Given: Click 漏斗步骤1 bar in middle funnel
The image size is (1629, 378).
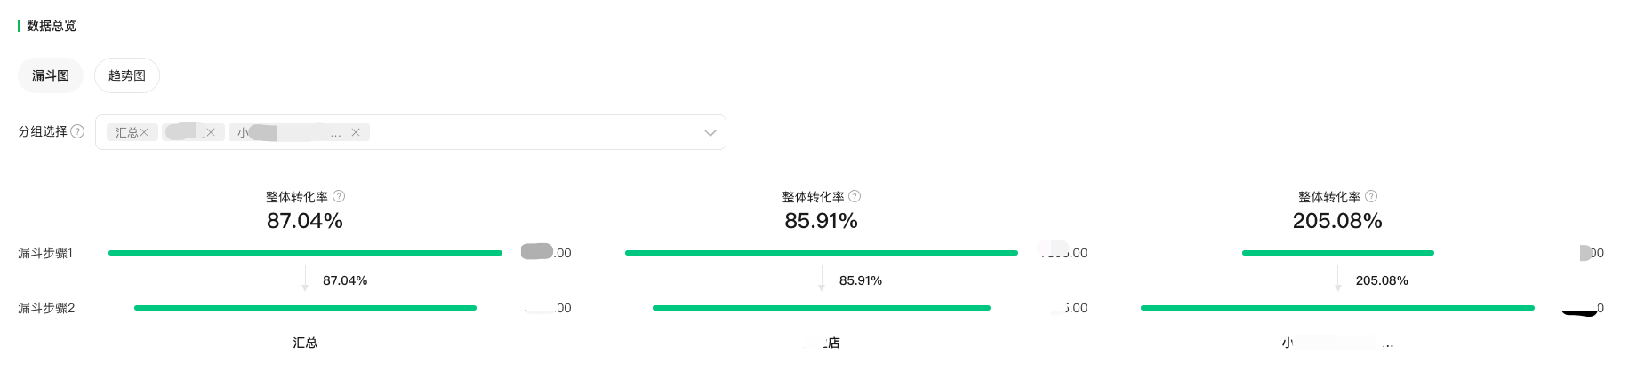Looking at the screenshot, I should [822, 253].
